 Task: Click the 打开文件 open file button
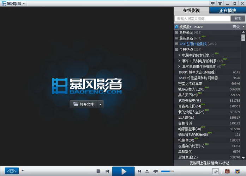coord(83,104)
